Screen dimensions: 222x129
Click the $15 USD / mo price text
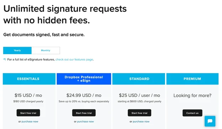pyautogui.click(x=28, y=96)
